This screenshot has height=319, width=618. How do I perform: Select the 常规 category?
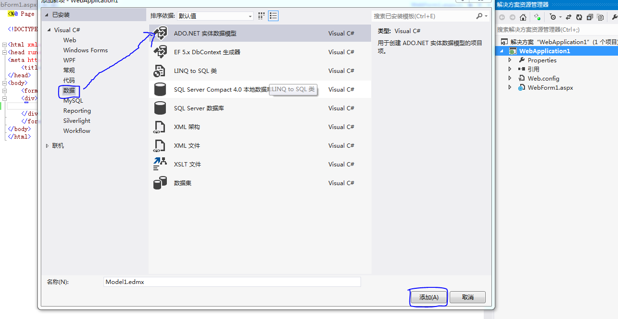coord(69,71)
